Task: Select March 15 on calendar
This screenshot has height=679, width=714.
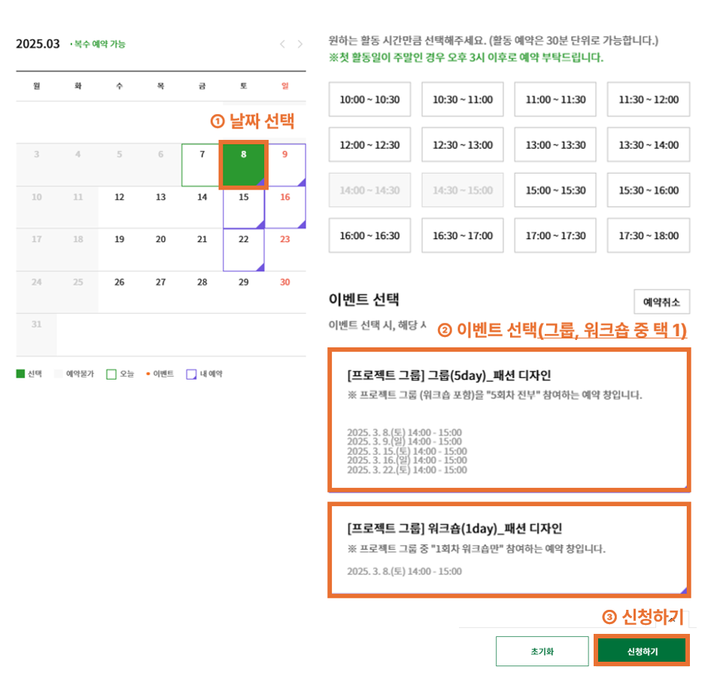Action: coord(244,208)
